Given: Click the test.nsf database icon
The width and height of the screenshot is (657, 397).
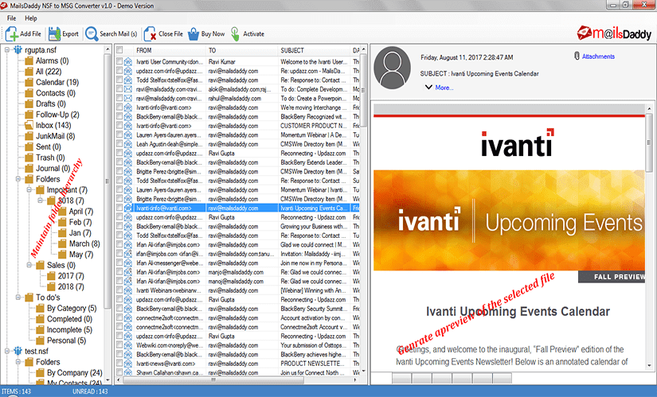Looking at the screenshot, I should (x=18, y=351).
